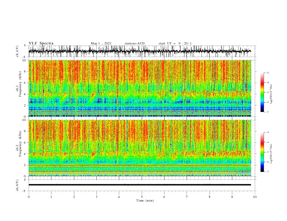The image size is (287, 221).
Task: Click time axis tick label "5"
Action: tap(142, 197)
